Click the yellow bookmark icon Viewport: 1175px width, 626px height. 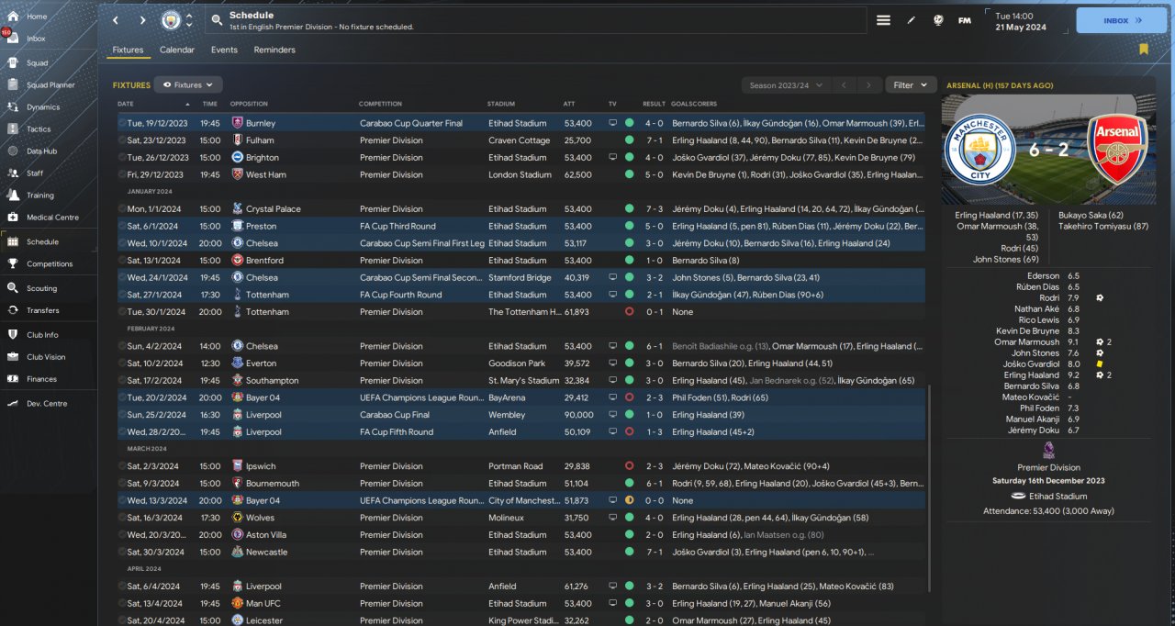(x=1143, y=50)
